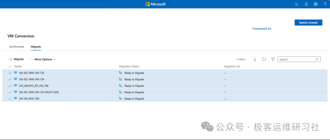Click the Switch vCenter button

(x=308, y=23)
